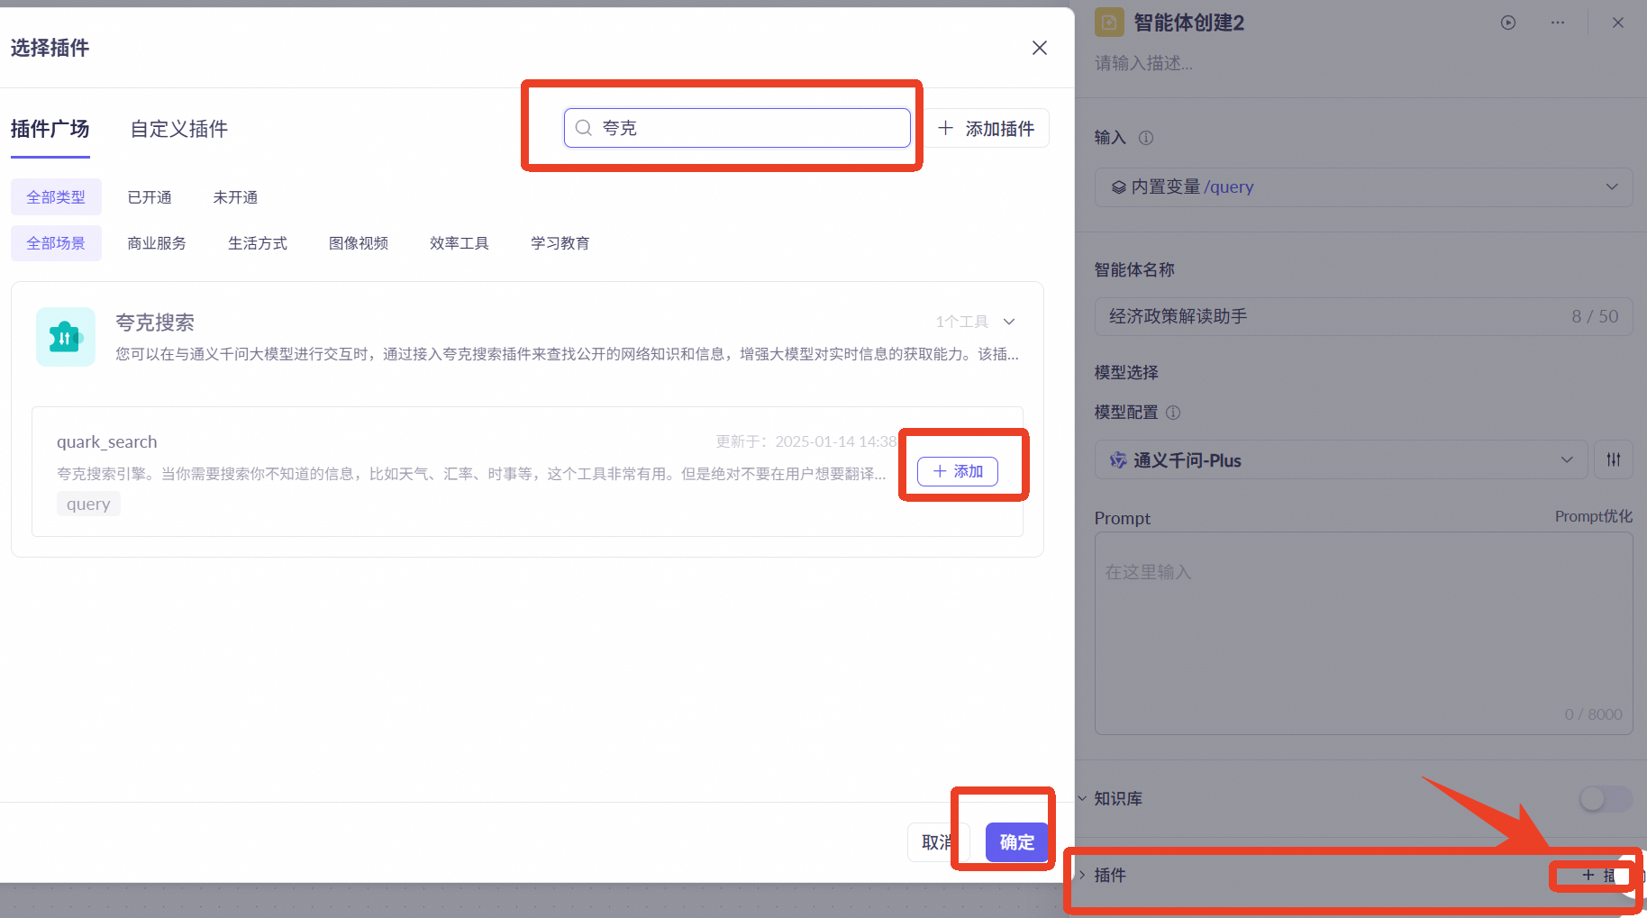Filter by 图像视频 scenario
The width and height of the screenshot is (1647, 918).
click(359, 243)
